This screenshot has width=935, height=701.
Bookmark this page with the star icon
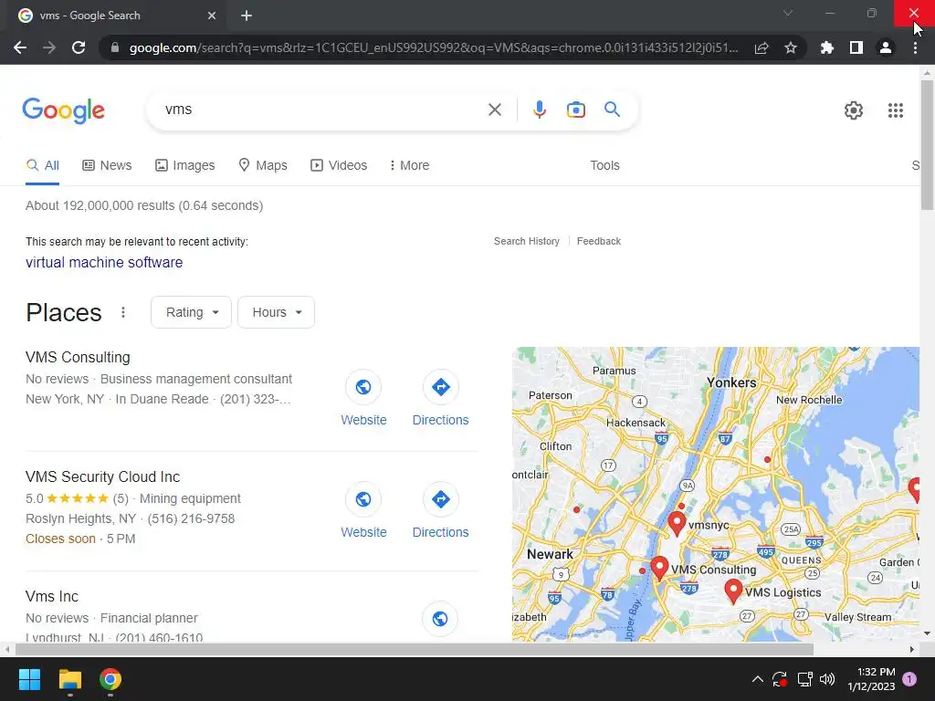coord(790,47)
